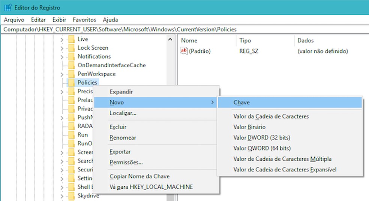Expand the Notifications key node

[62, 57]
